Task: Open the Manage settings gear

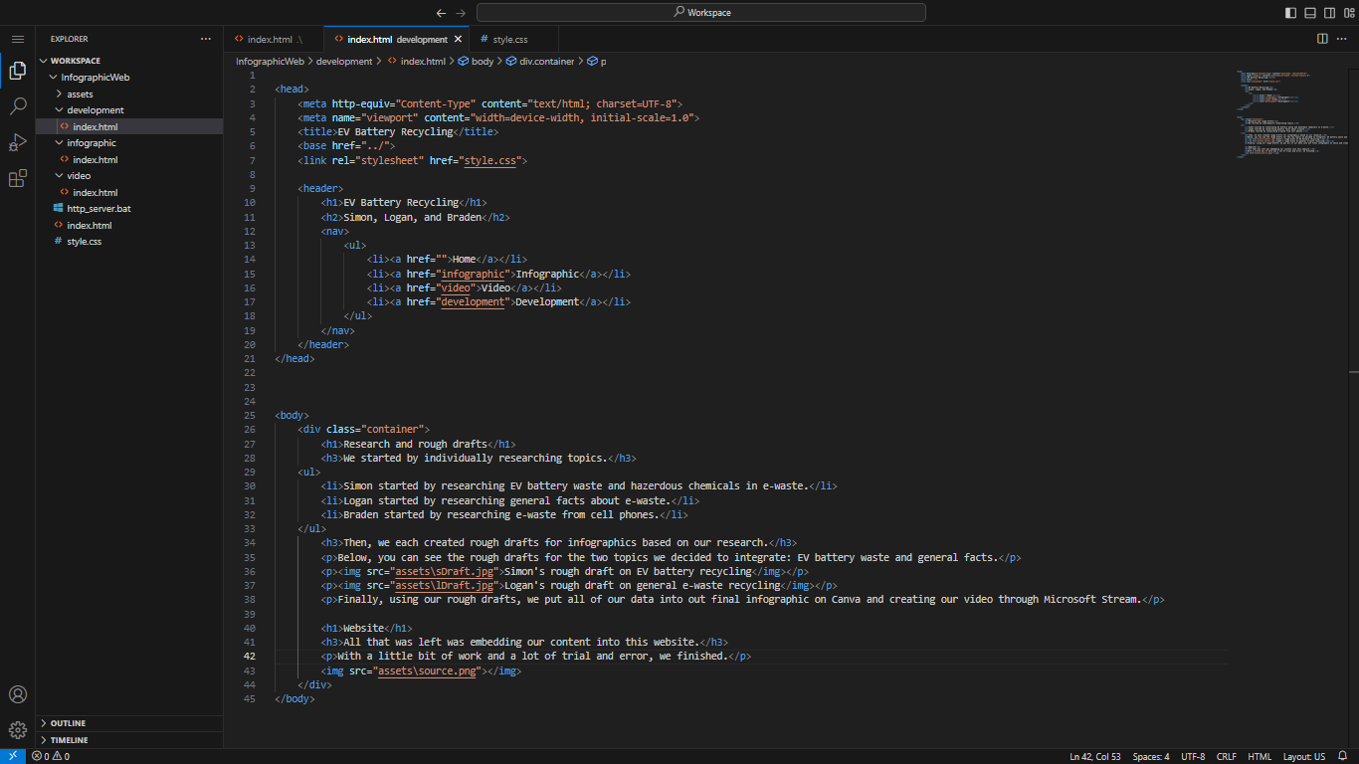Action: coord(18,730)
